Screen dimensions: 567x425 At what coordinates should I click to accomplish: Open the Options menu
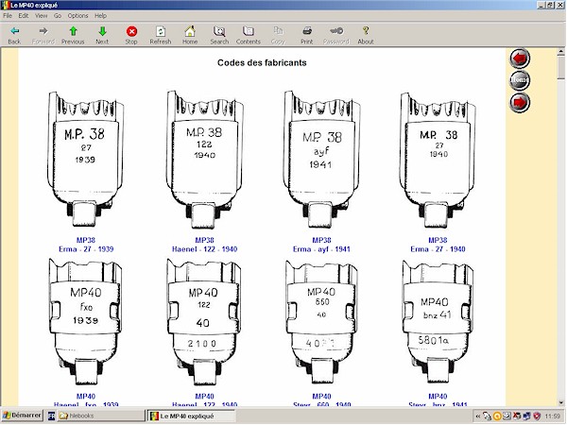(77, 15)
